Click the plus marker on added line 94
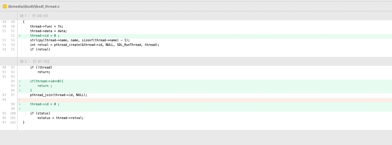 pyautogui.click(x=20, y=81)
